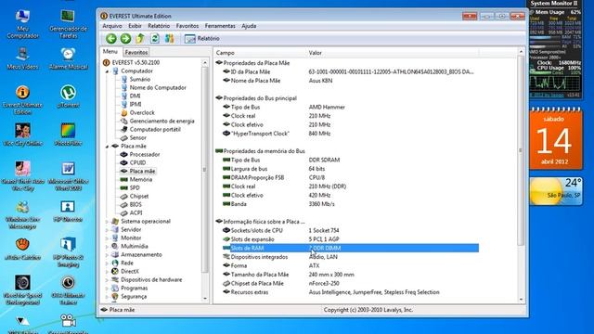Select Computador portátil tree item
Screen dimensions: 594x334
tap(155, 129)
